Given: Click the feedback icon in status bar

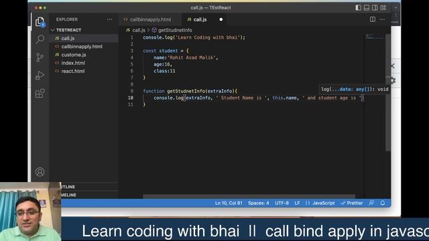Looking at the screenshot, I should click(371, 203).
